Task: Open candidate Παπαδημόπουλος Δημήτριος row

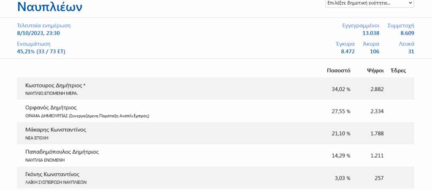Action: coord(62,152)
